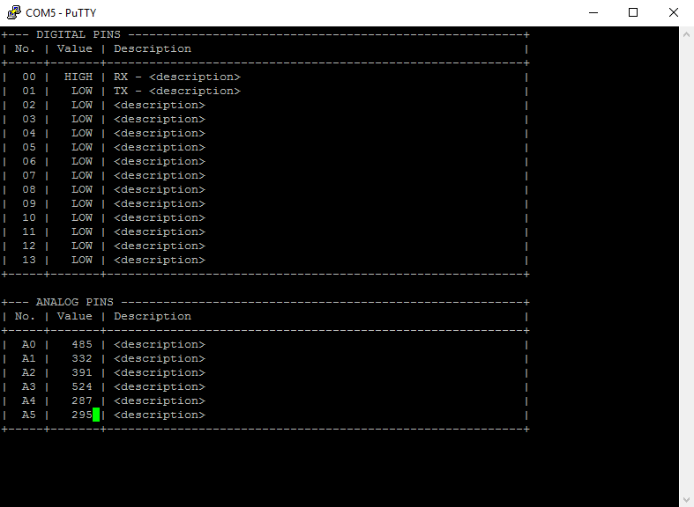This screenshot has width=694, height=507.
Task: Click the green terminal cursor block
Action: point(96,415)
